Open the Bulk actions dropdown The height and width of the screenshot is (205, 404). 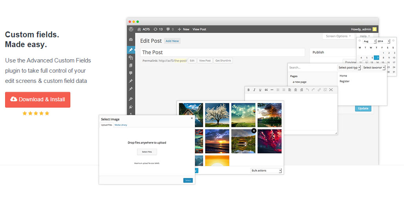266,170
